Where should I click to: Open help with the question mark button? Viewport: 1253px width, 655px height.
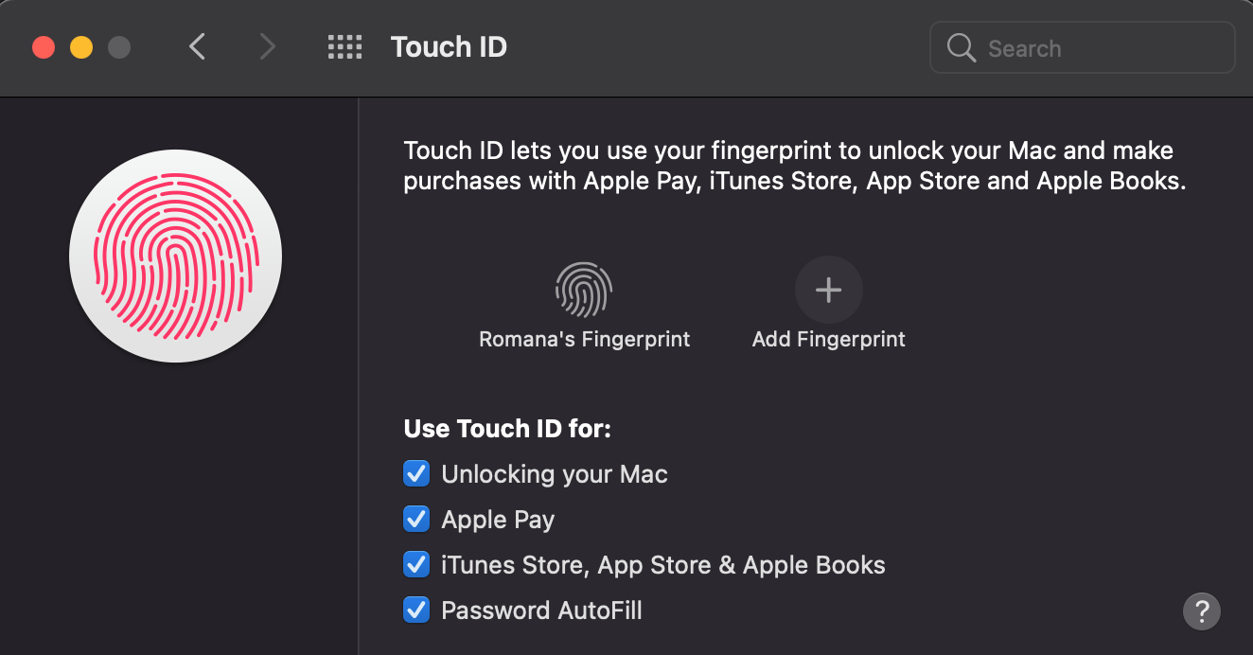pos(1201,611)
